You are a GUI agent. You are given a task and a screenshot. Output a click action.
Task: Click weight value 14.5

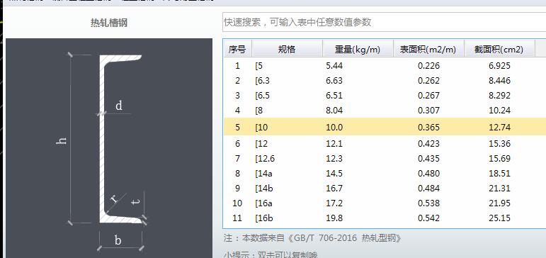[334, 173]
